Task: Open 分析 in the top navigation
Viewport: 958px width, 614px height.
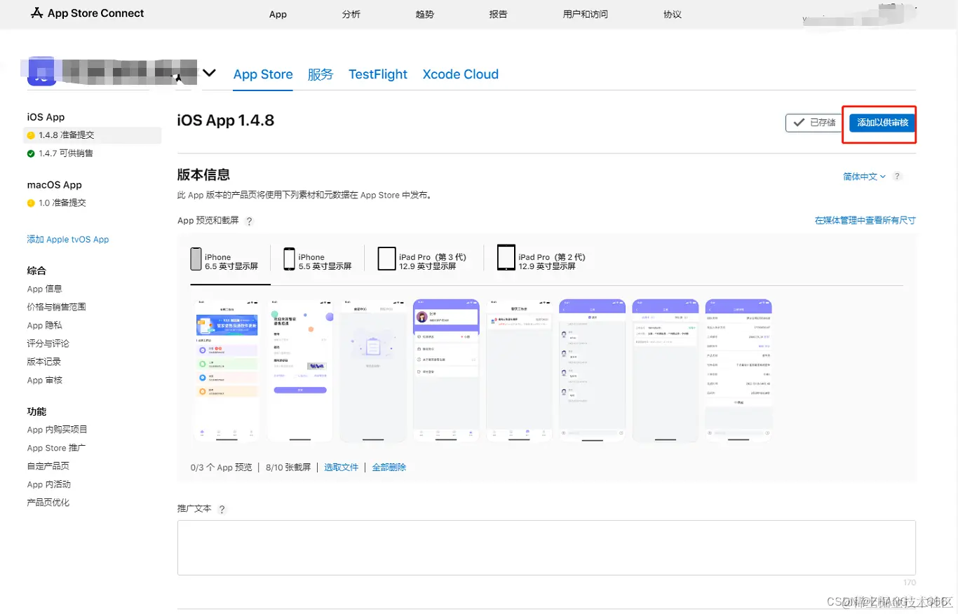Action: 351,14
